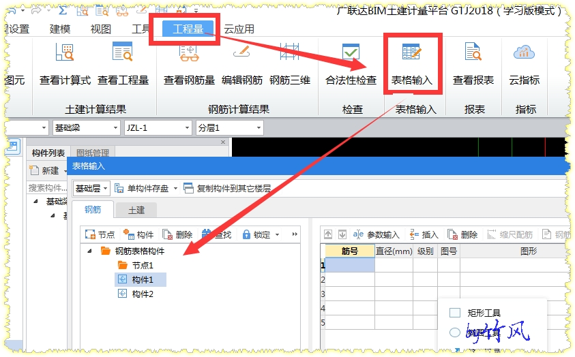Click 删除 in the rebar table toolbar
The height and width of the screenshot is (357, 575).
pyautogui.click(x=462, y=234)
